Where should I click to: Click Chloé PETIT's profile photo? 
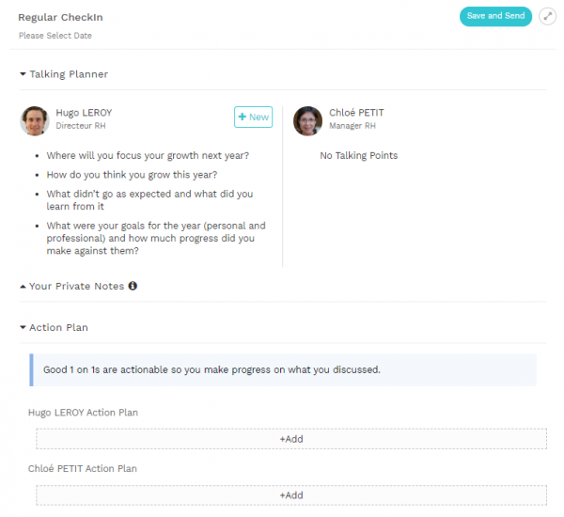pos(307,120)
